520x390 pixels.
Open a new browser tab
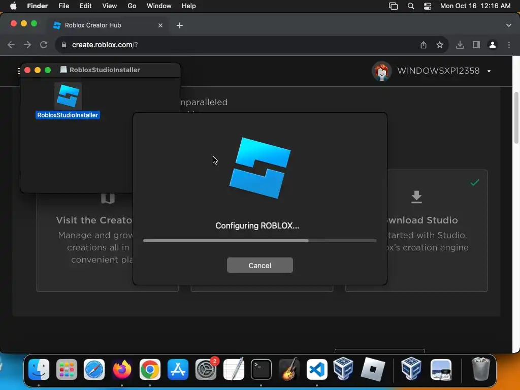180,25
